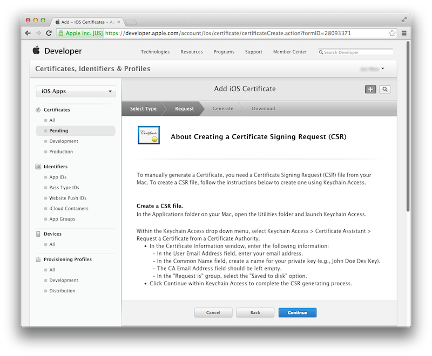Open App Groups under Identifiers

pyautogui.click(x=62, y=219)
